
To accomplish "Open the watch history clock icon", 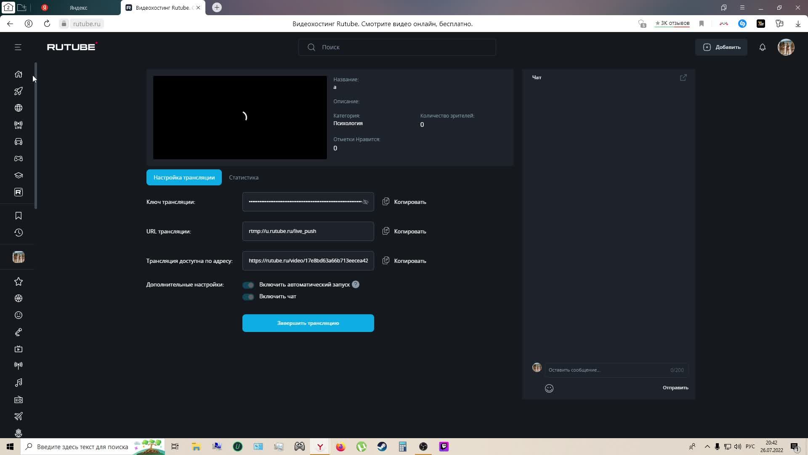I will click(x=18, y=233).
